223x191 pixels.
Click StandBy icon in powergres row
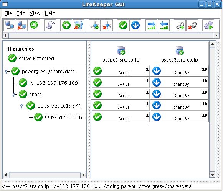pos(157,71)
